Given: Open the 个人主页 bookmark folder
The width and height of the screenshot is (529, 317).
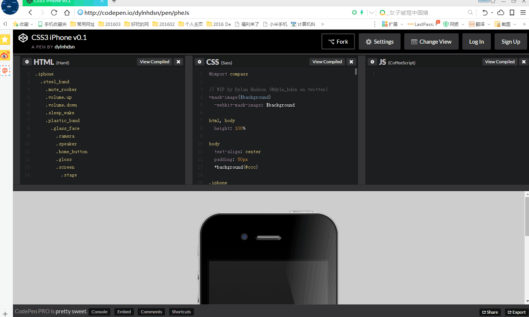Looking at the screenshot, I should point(191,24).
